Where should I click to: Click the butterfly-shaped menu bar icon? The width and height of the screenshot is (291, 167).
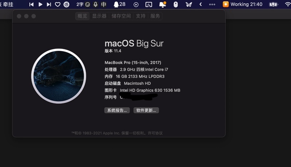coord(189,5)
